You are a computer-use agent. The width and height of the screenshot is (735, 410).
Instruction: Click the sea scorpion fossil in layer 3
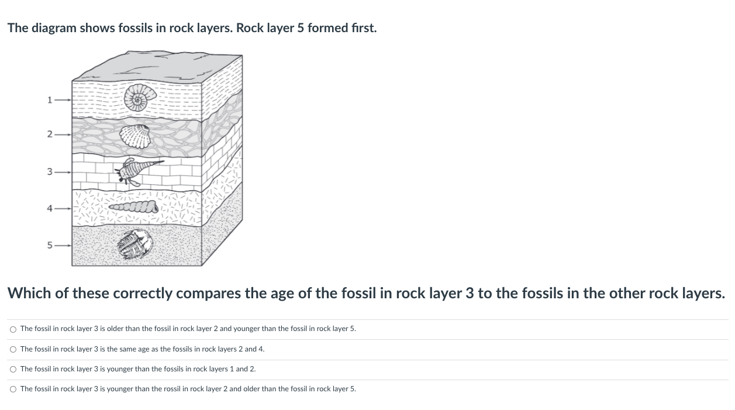tap(137, 170)
